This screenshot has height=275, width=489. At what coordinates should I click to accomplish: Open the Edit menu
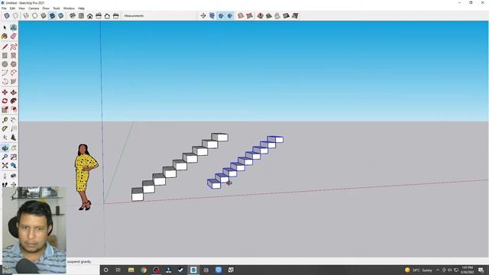click(12, 8)
